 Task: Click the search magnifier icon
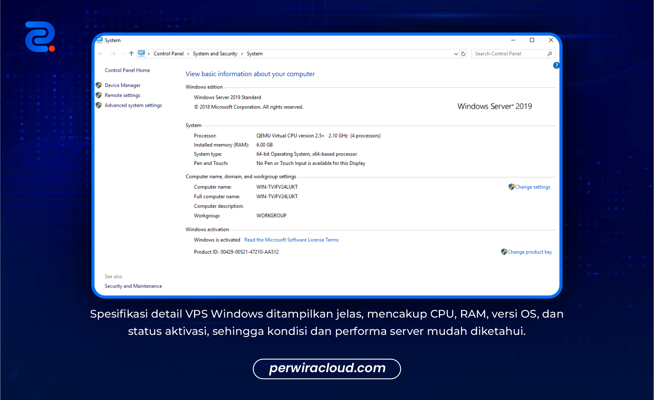(x=550, y=54)
